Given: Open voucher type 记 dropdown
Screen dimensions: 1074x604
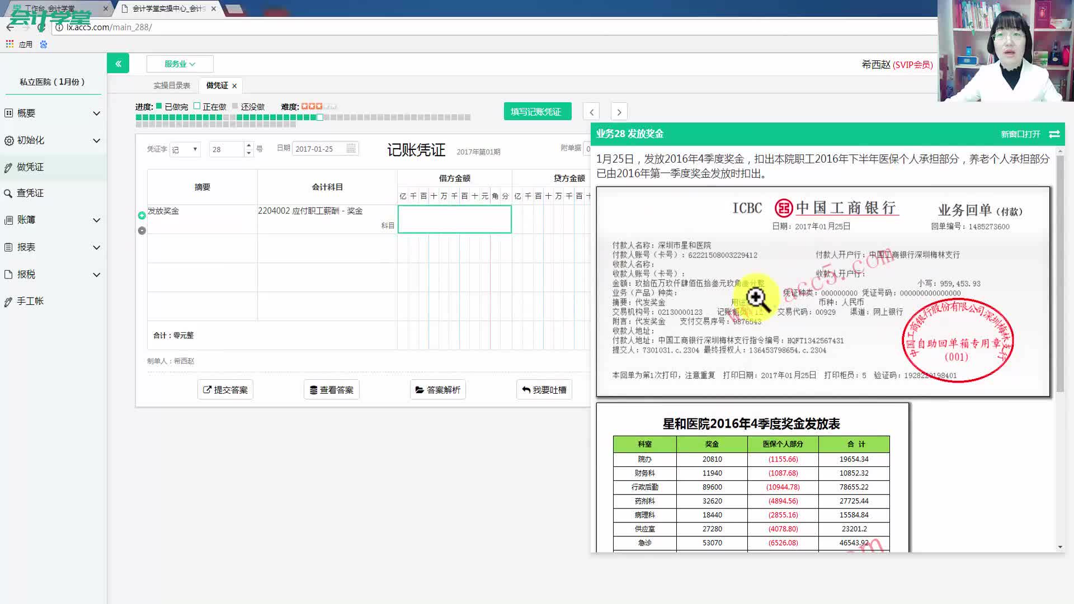Looking at the screenshot, I should (185, 149).
